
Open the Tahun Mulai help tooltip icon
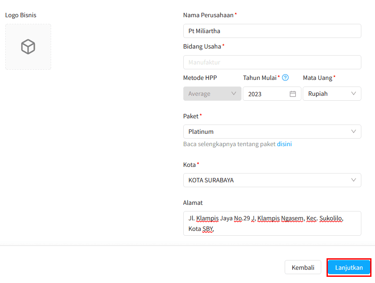point(285,78)
